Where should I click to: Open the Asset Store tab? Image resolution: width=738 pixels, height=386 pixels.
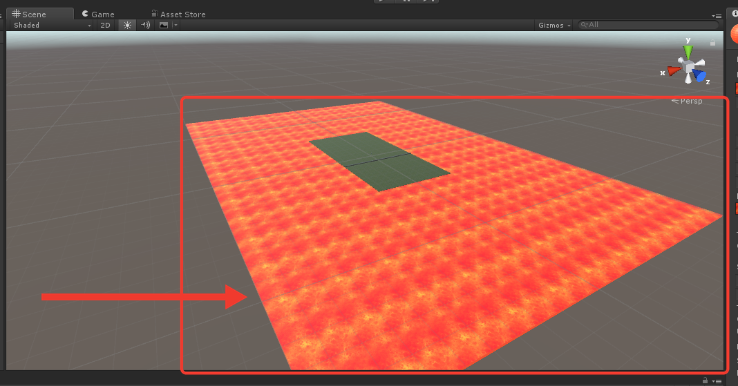pos(178,14)
